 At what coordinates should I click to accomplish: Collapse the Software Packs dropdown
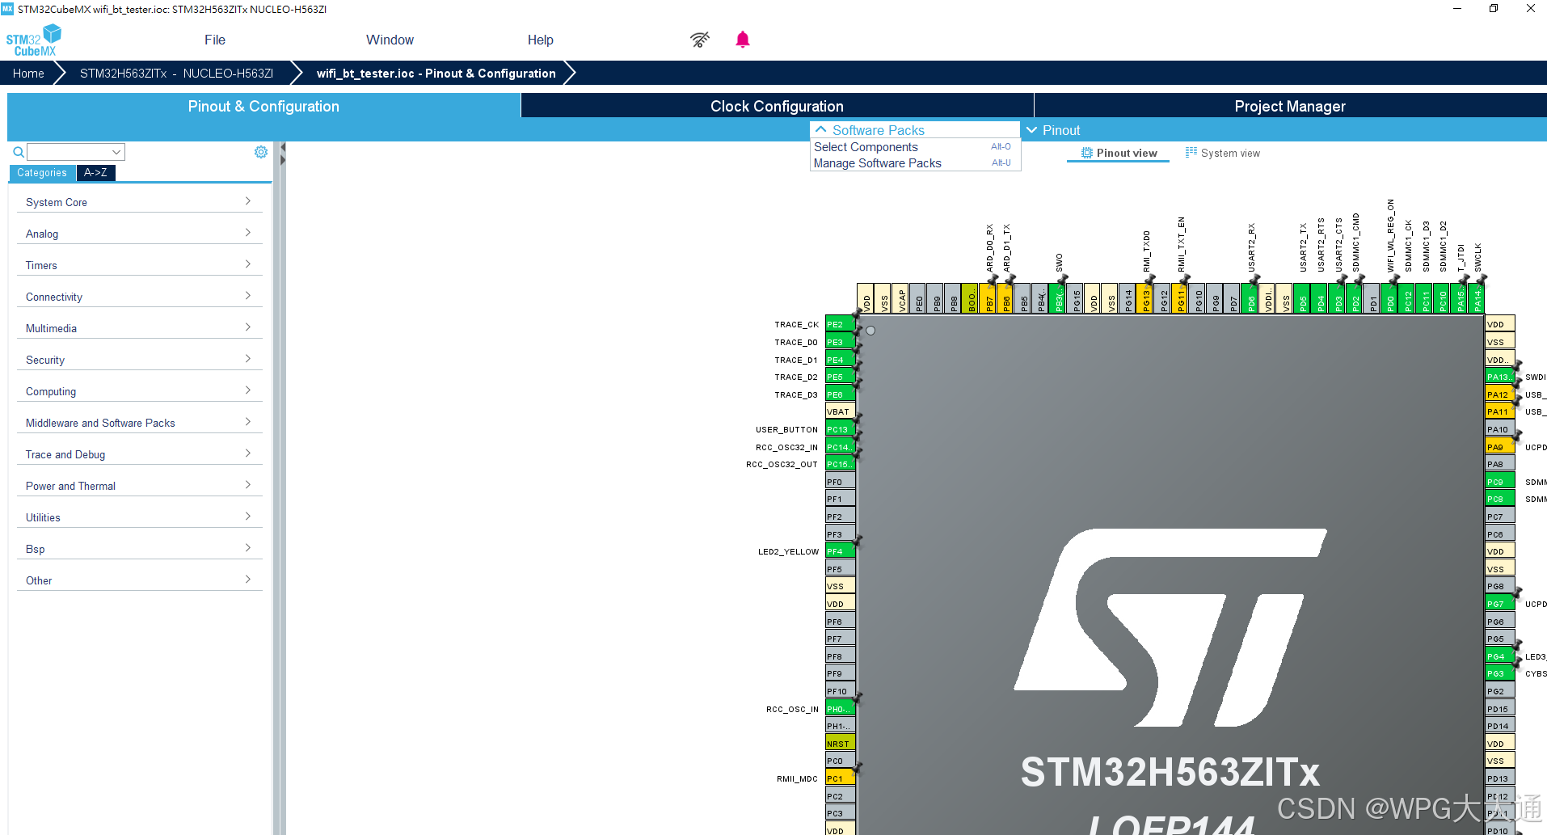(x=915, y=130)
